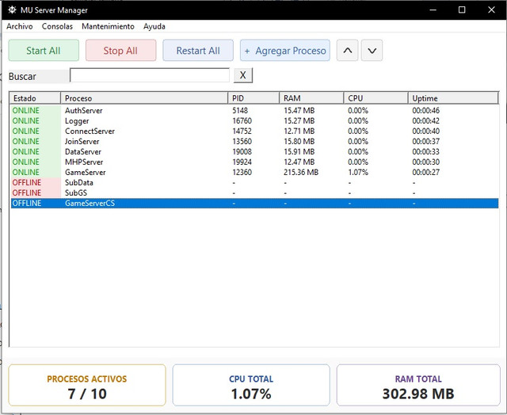Click PID value 13560
507x415 pixels.
pos(242,142)
